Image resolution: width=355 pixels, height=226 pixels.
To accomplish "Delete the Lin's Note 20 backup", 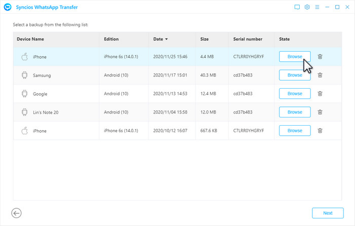I will (320, 112).
